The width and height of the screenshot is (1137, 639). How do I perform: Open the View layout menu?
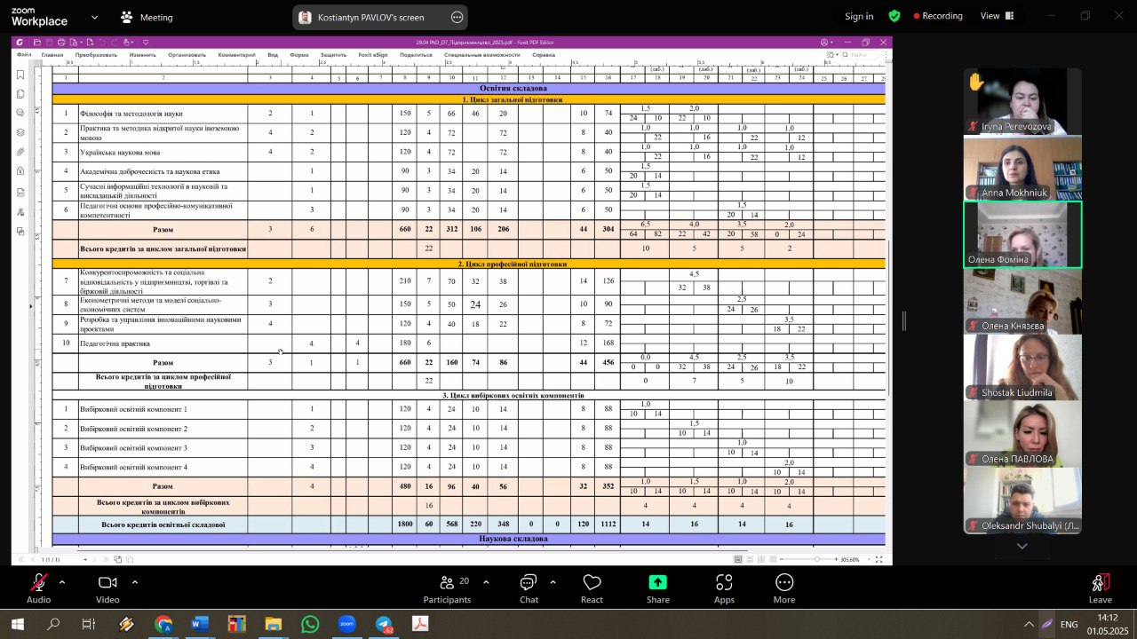pos(996,16)
